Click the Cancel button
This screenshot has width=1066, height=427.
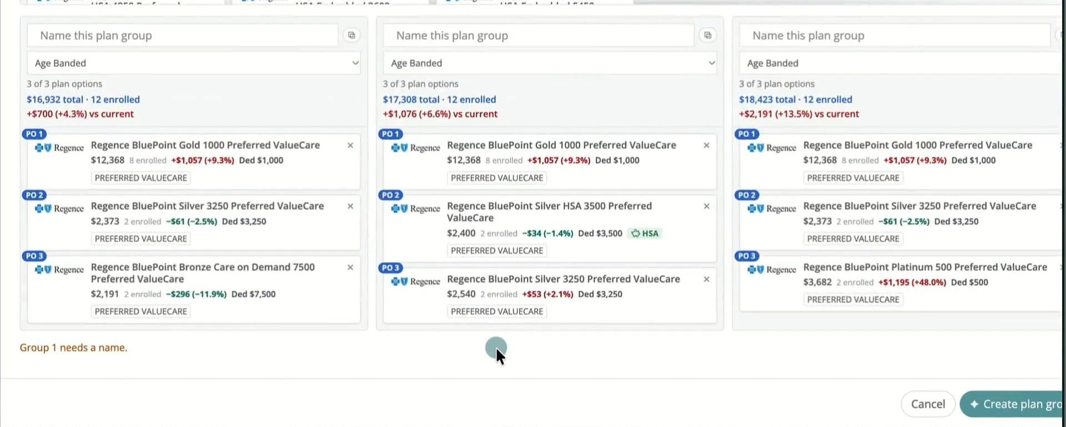pyautogui.click(x=928, y=404)
